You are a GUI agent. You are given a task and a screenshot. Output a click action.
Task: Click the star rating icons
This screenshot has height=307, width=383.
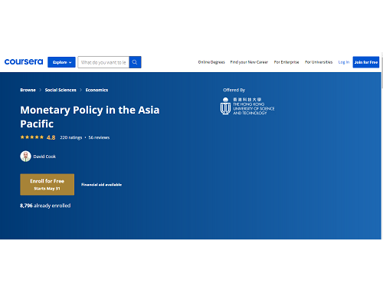(32, 137)
